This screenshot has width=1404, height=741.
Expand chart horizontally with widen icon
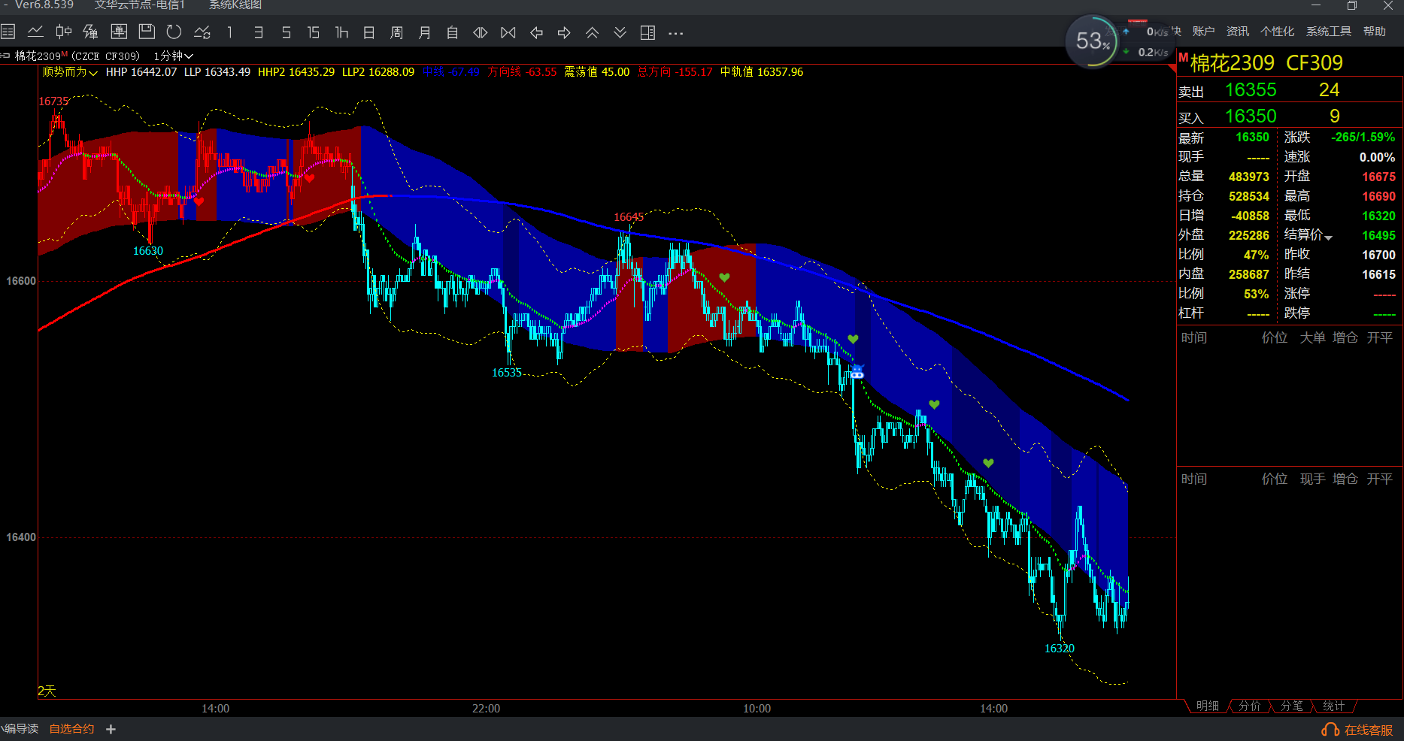[x=480, y=32]
